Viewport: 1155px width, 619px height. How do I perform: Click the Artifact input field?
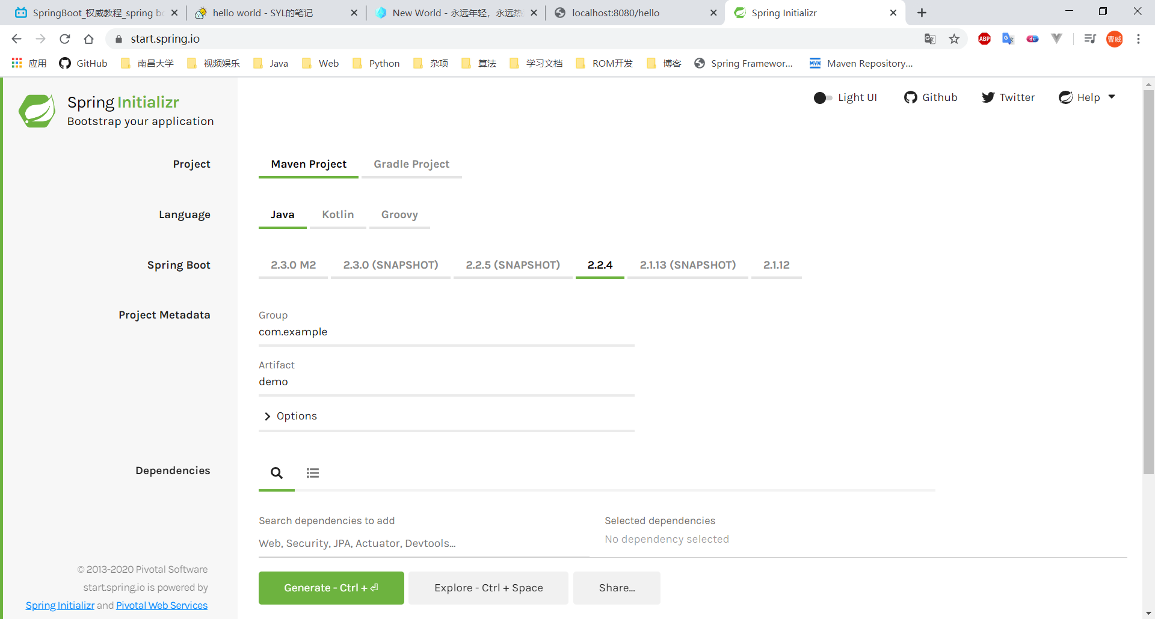pos(446,382)
